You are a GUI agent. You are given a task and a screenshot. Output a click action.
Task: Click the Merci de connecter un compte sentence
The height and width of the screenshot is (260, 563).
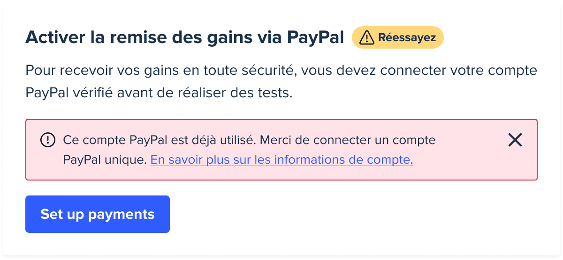348,140
